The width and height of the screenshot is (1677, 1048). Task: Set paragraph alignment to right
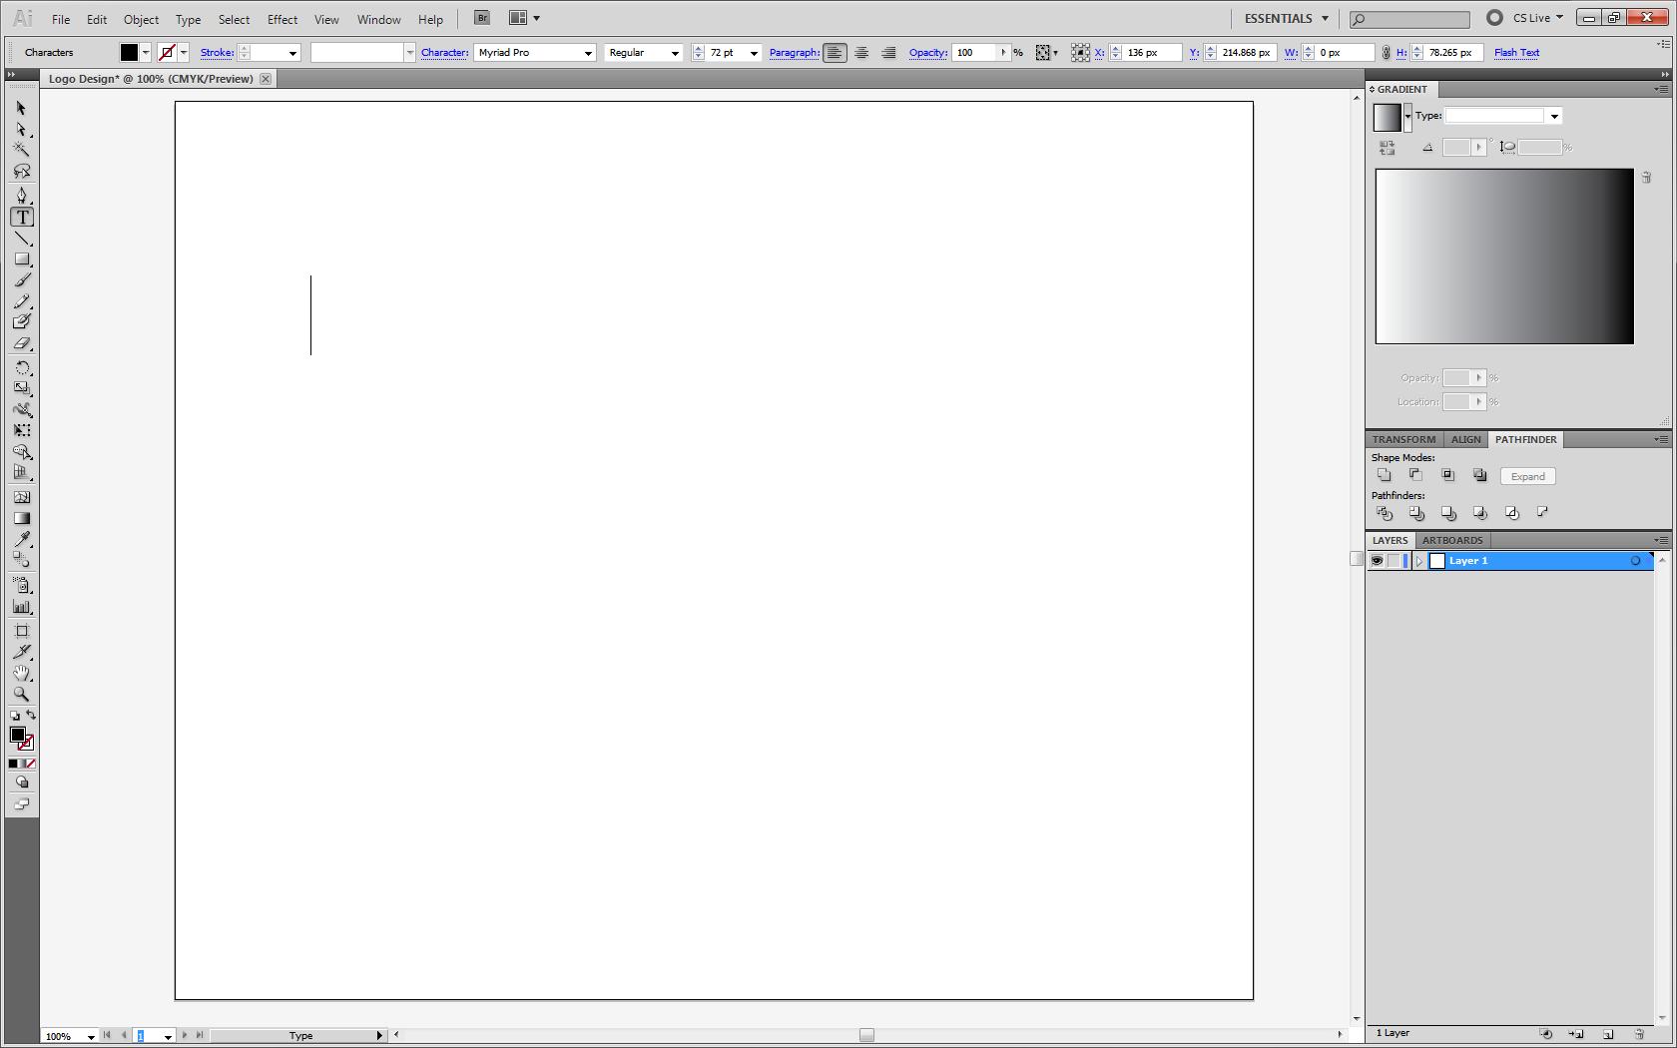point(888,53)
